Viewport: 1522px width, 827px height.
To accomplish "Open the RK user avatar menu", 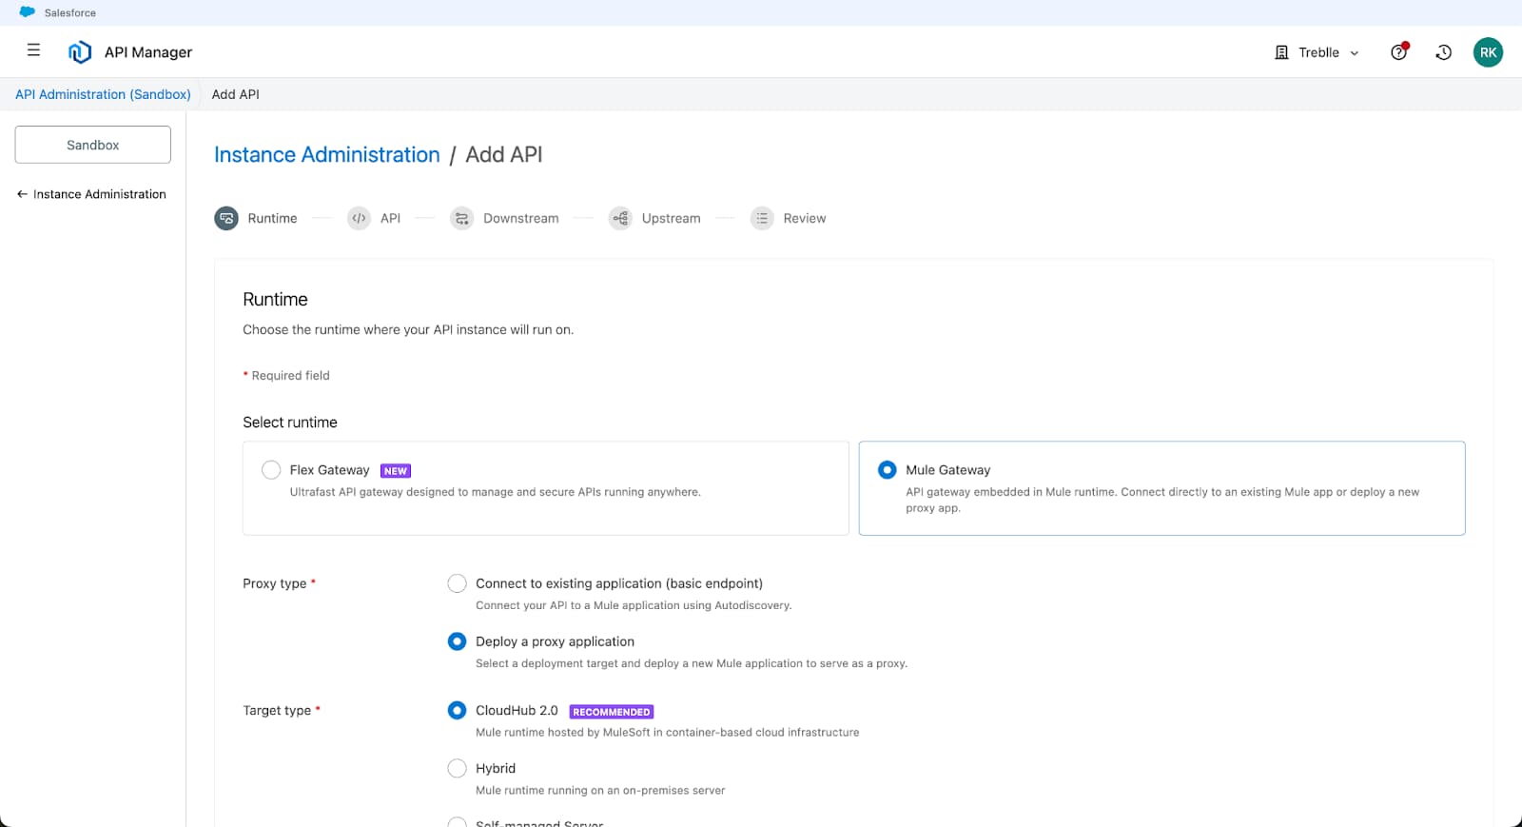I will click(x=1488, y=52).
